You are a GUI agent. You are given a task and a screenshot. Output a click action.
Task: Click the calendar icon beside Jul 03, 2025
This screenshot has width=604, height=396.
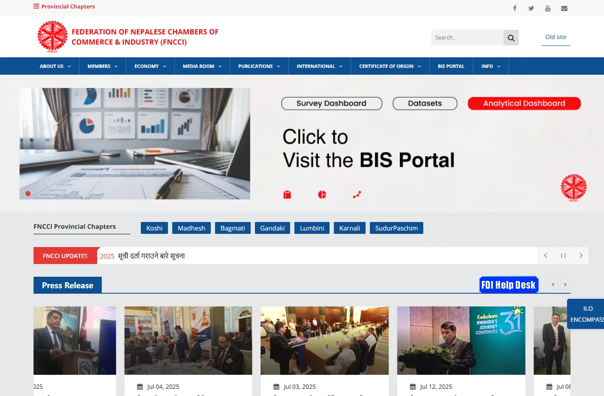[277, 387]
